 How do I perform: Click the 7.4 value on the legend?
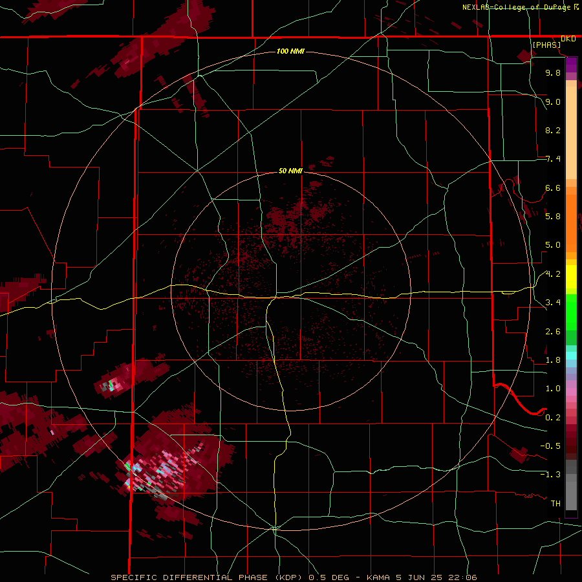click(x=553, y=159)
